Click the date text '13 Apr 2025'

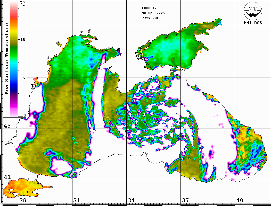coord(153,13)
